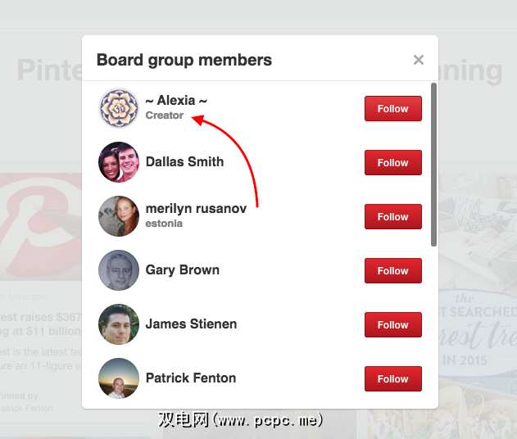Click the Patrick Fenton name link

(x=191, y=378)
